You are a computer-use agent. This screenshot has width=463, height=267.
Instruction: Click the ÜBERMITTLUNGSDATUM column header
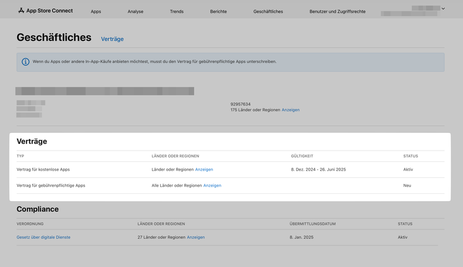tap(312, 224)
